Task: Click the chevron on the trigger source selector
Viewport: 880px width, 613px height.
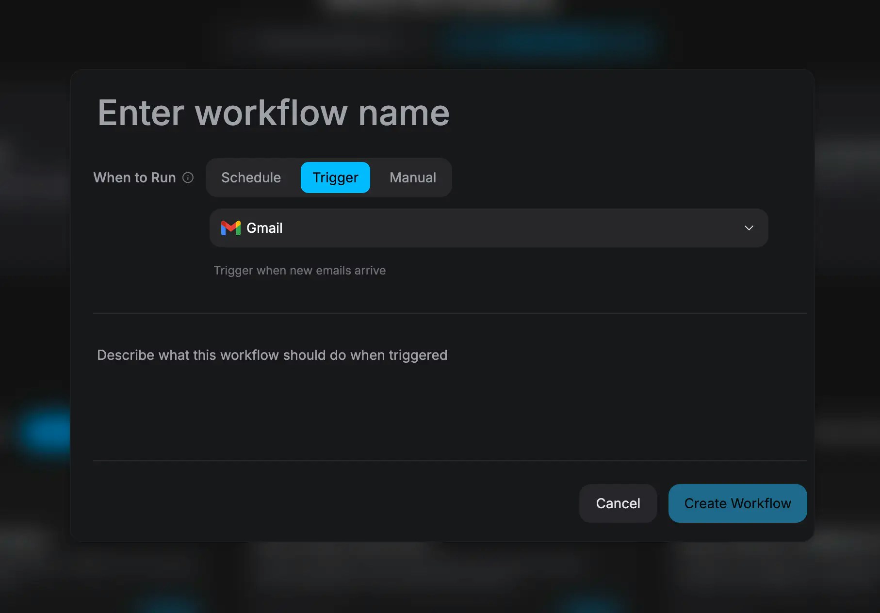Action: point(749,228)
